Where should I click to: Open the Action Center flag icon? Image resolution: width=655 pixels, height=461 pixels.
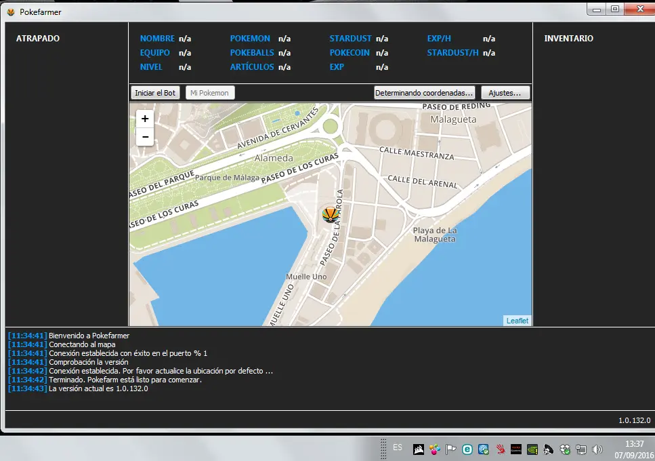450,449
